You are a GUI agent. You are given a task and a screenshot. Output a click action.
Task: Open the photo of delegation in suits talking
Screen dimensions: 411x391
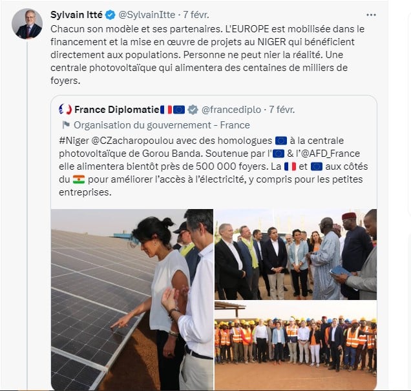295,254
